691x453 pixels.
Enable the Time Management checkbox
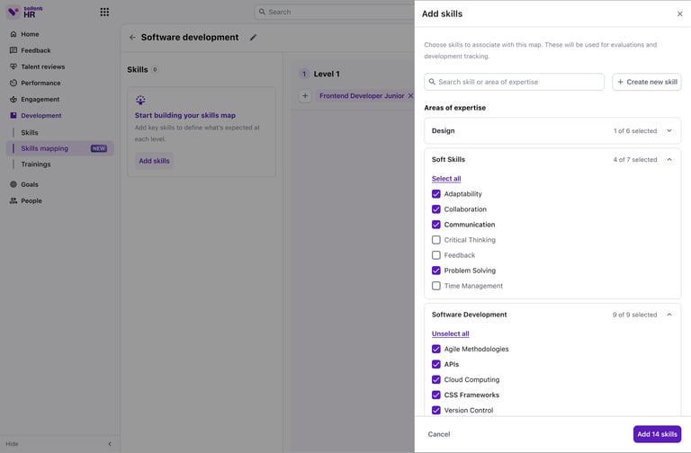coord(435,286)
